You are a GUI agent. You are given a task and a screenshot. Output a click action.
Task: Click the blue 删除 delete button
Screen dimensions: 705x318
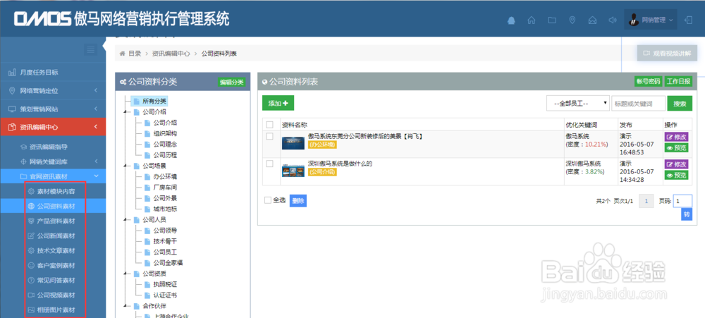click(x=298, y=201)
